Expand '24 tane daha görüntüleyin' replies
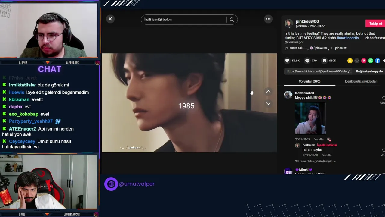This screenshot has width=385, height=217. (316, 162)
